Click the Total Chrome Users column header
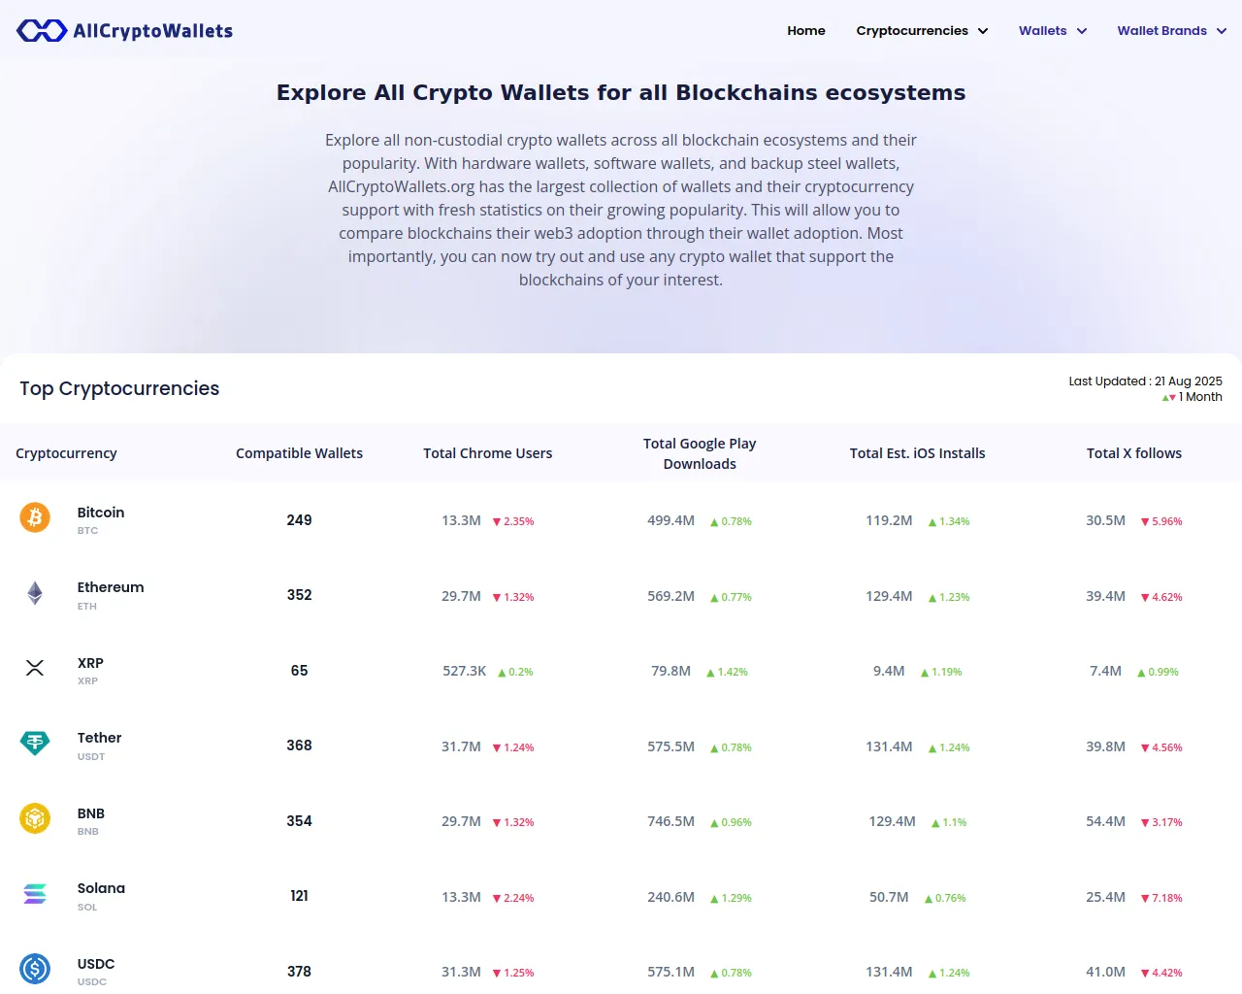The image size is (1242, 994). 487,453
